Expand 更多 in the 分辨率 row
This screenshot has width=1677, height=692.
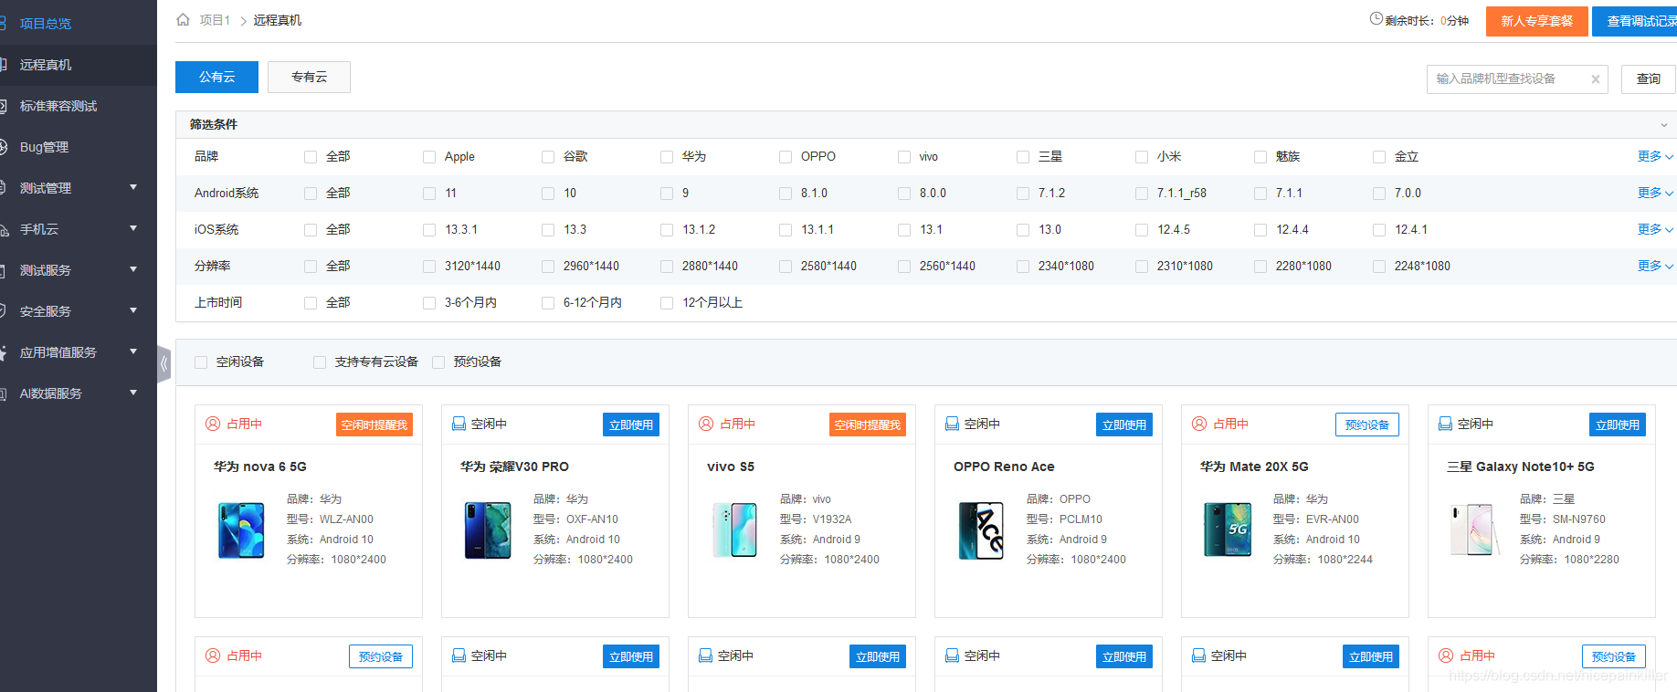pos(1655,266)
